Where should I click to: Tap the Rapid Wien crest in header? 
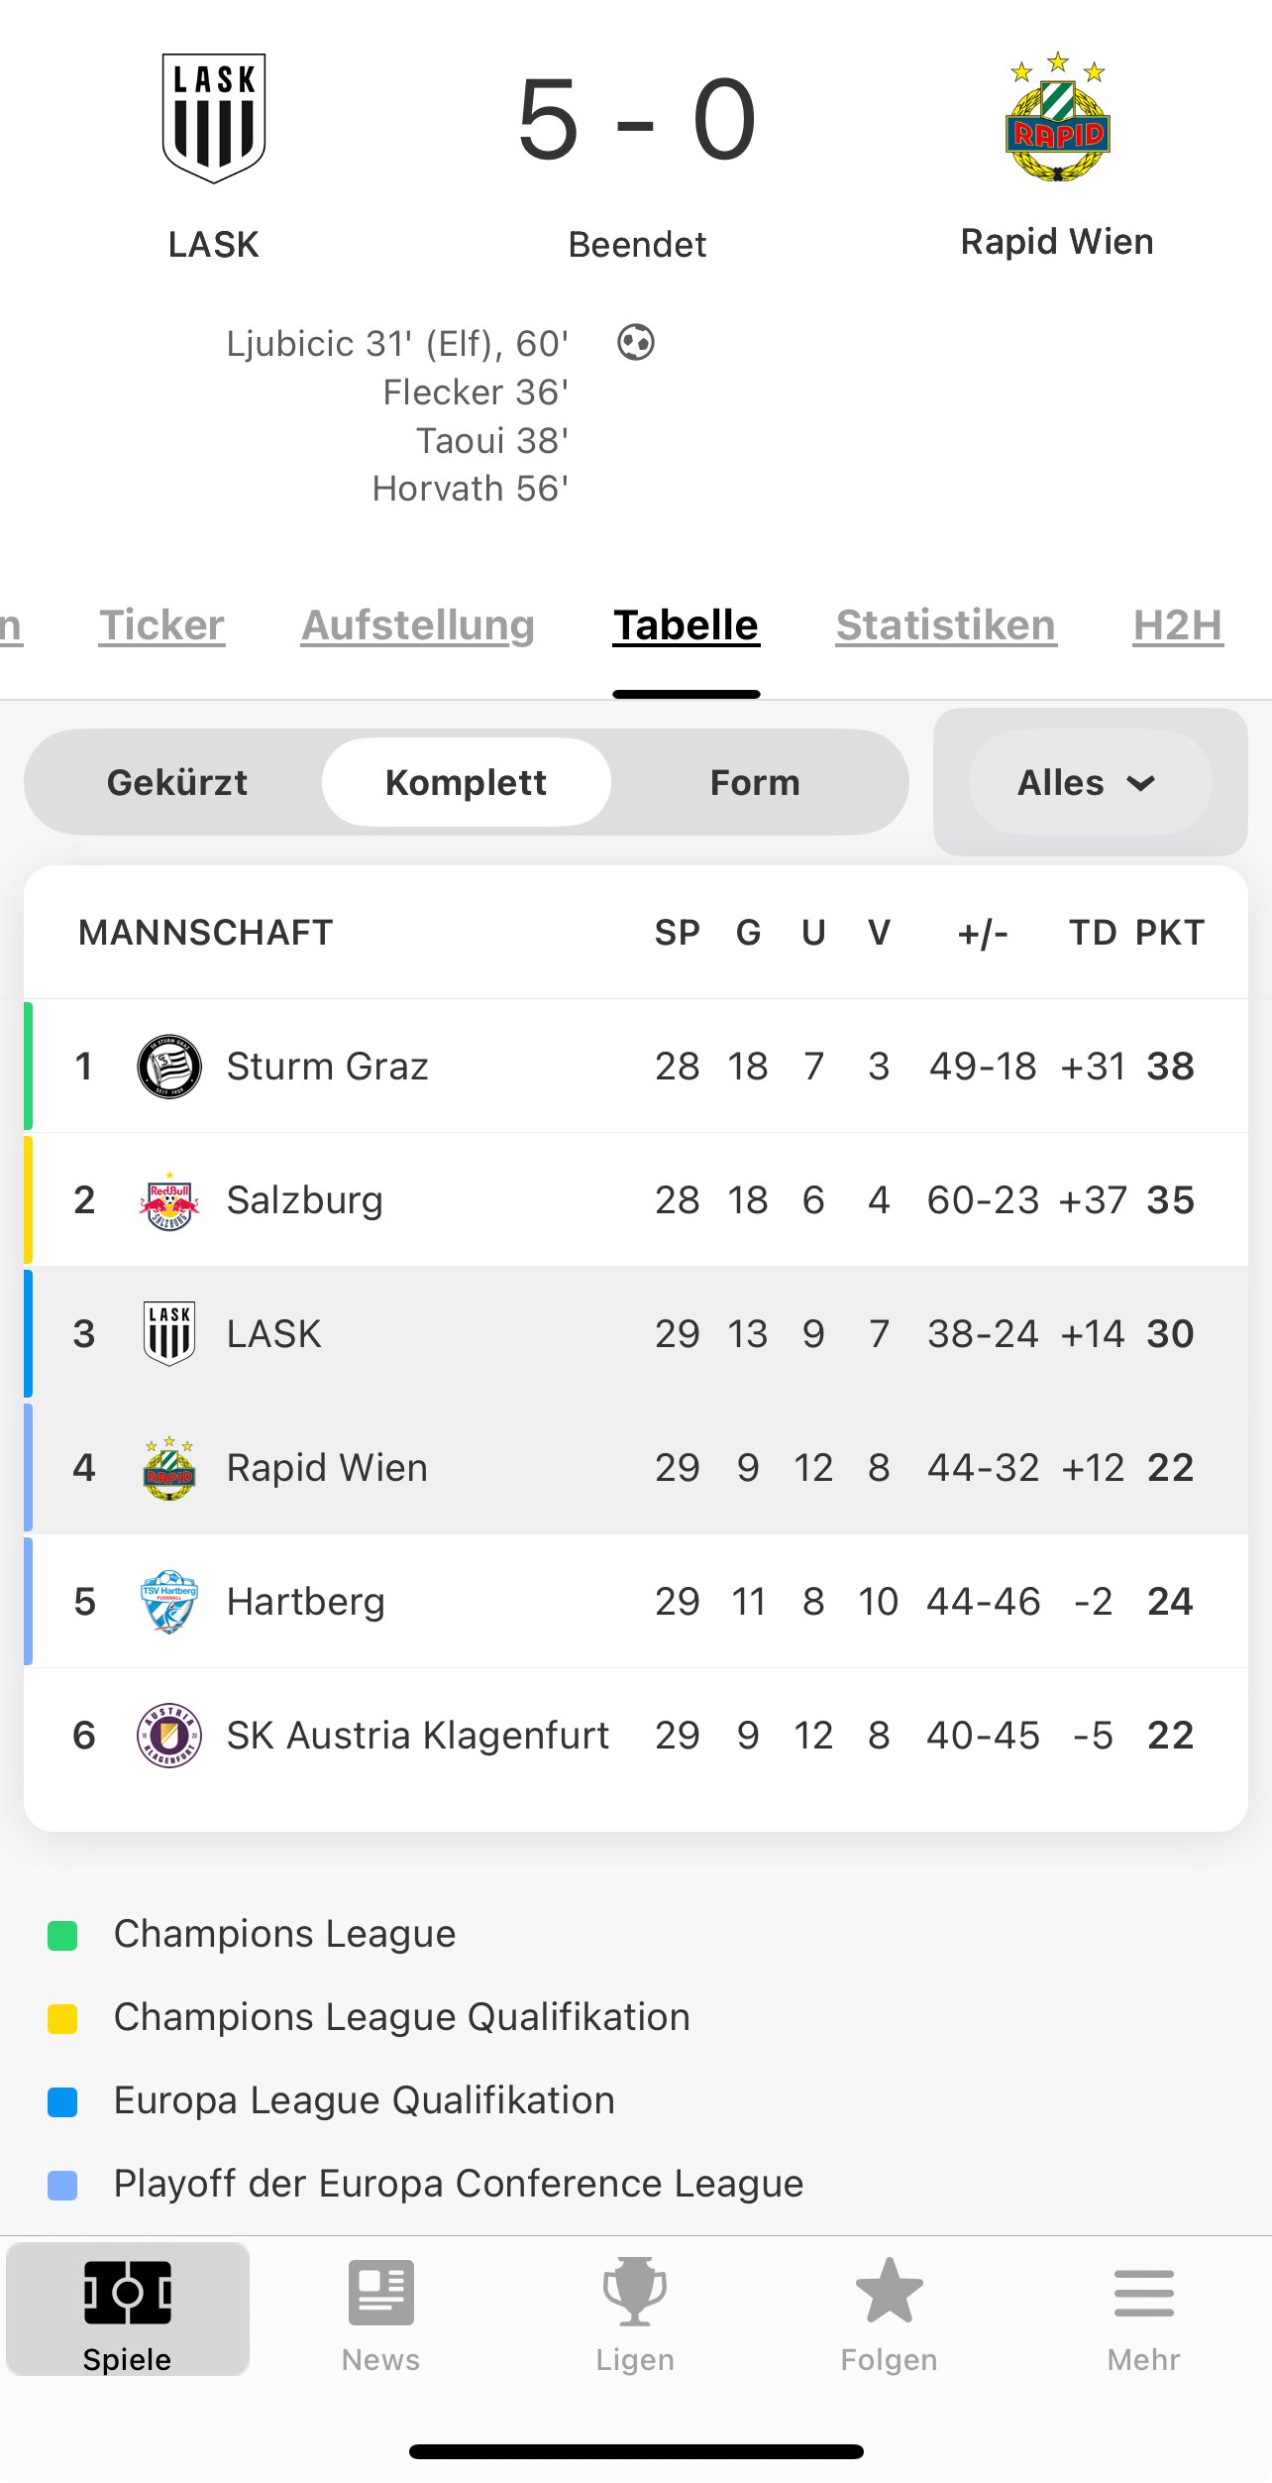[x=1057, y=119]
